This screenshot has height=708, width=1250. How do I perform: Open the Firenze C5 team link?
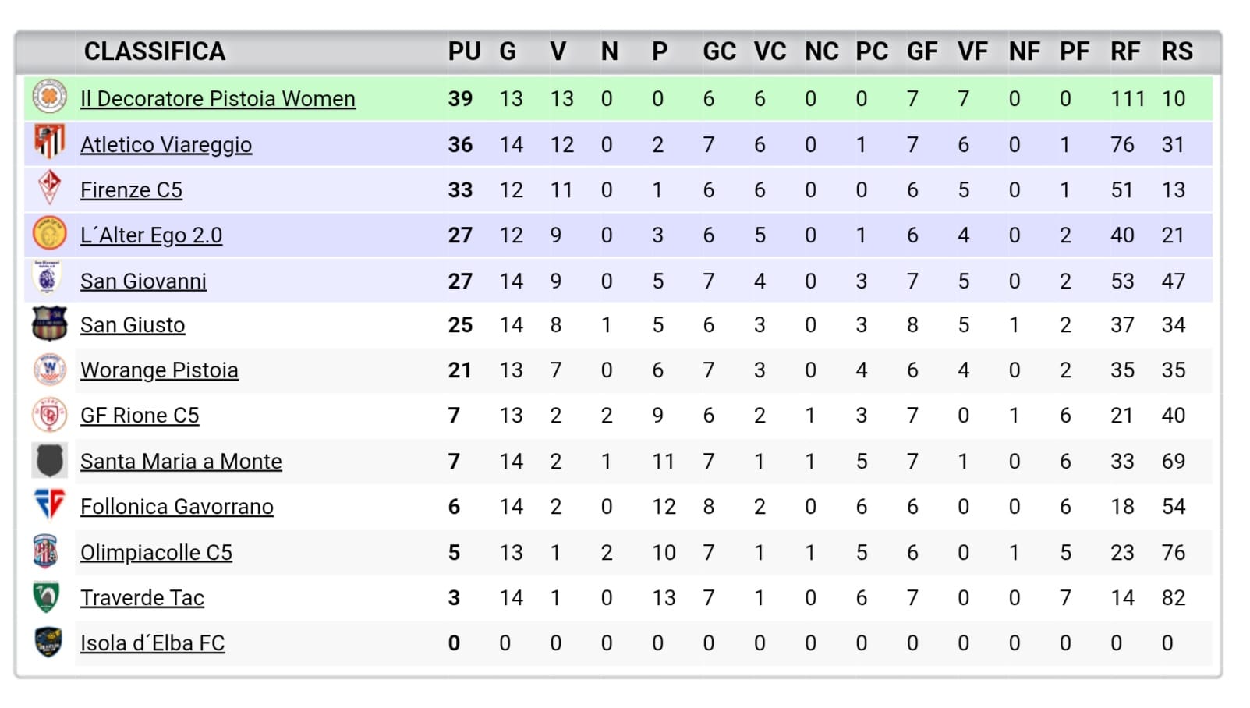[x=131, y=190]
